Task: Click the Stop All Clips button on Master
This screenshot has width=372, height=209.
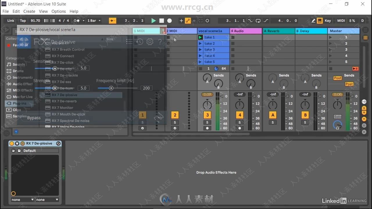Action: coord(355,69)
